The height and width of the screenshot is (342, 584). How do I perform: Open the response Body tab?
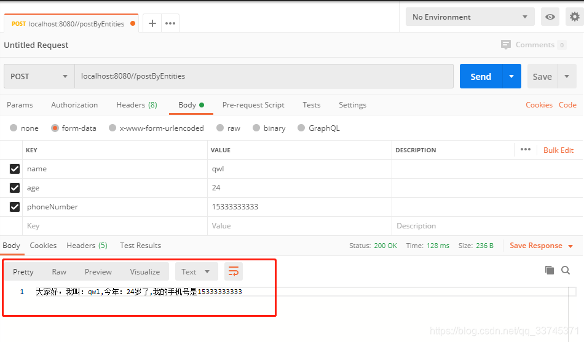point(11,245)
